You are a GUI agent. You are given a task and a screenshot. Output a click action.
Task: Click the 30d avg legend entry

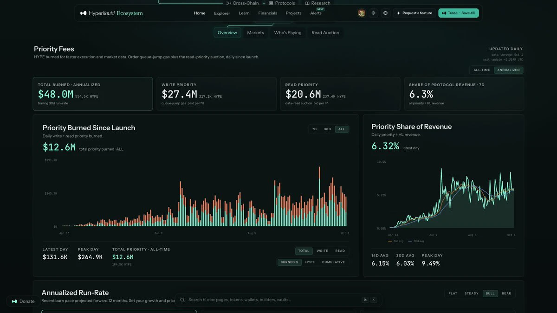[416, 241]
